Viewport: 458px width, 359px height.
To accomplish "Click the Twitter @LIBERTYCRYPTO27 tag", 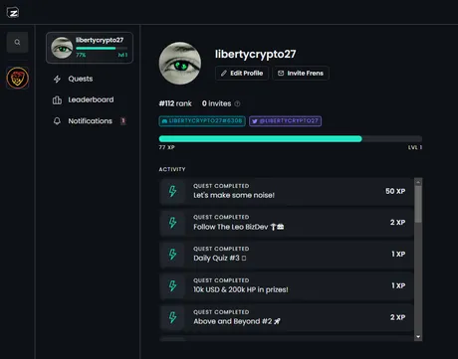I will (x=285, y=121).
